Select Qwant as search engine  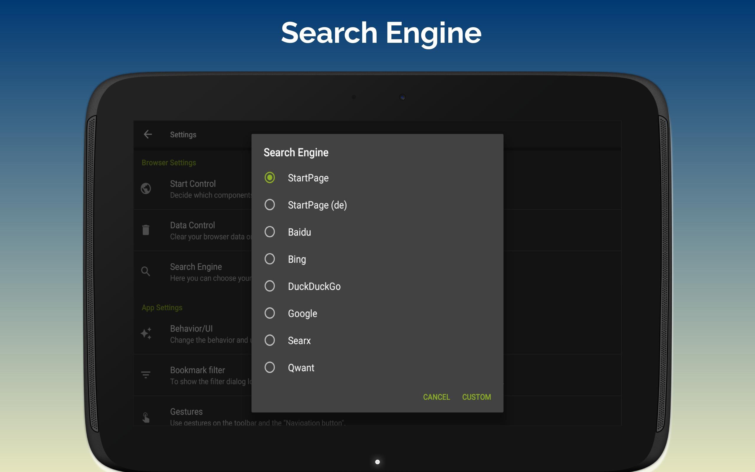tap(270, 368)
